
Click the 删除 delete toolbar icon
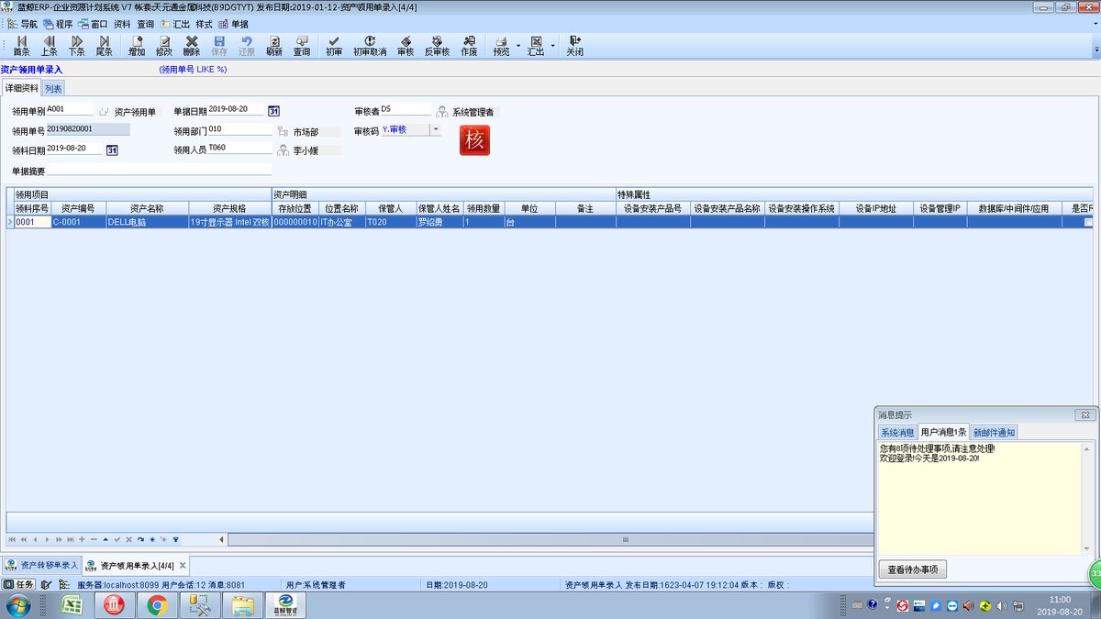pyautogui.click(x=192, y=46)
